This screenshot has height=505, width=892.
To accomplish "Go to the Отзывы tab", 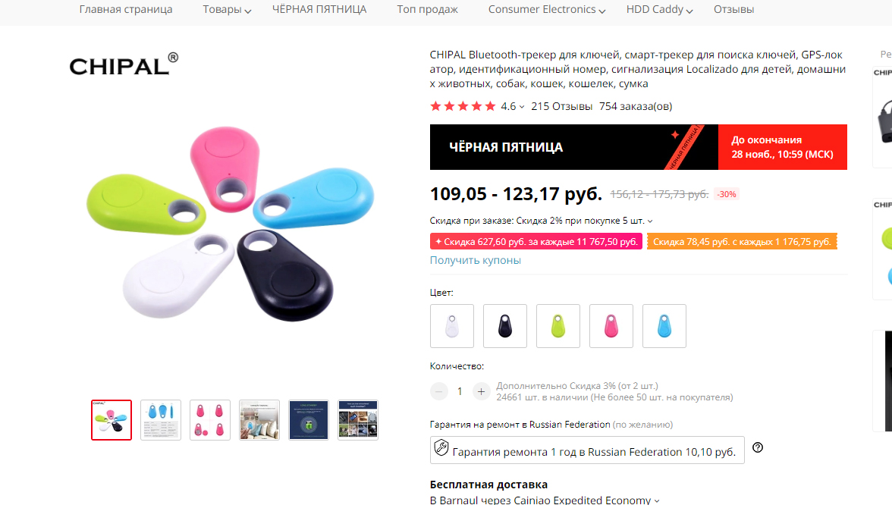I will 734,10.
